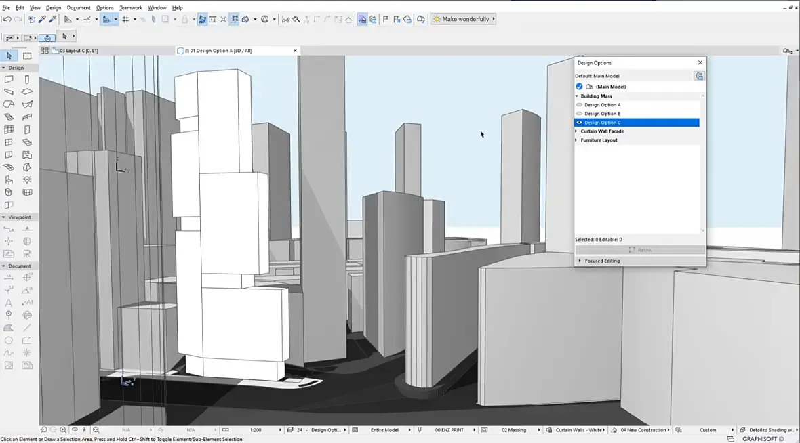Toggle the Main Model check circle
Viewport: 800px width, 443px height.
pos(579,87)
